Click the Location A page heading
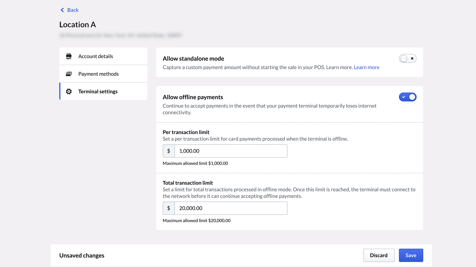 (77, 24)
